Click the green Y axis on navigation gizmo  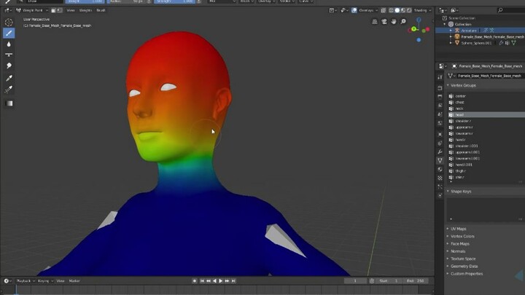414,29
